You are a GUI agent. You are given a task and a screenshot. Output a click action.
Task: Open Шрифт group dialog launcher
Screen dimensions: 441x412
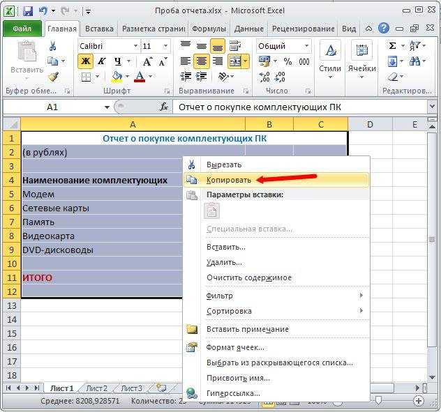click(x=167, y=91)
